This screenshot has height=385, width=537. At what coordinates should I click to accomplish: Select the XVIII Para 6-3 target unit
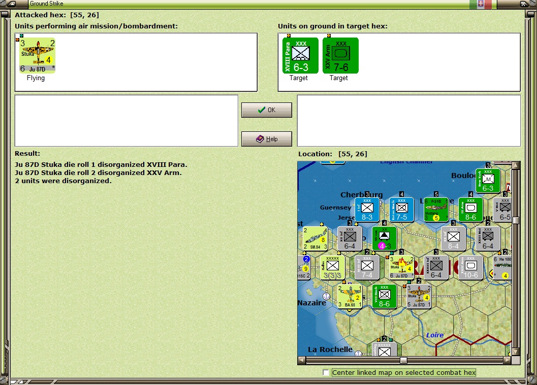coord(300,55)
